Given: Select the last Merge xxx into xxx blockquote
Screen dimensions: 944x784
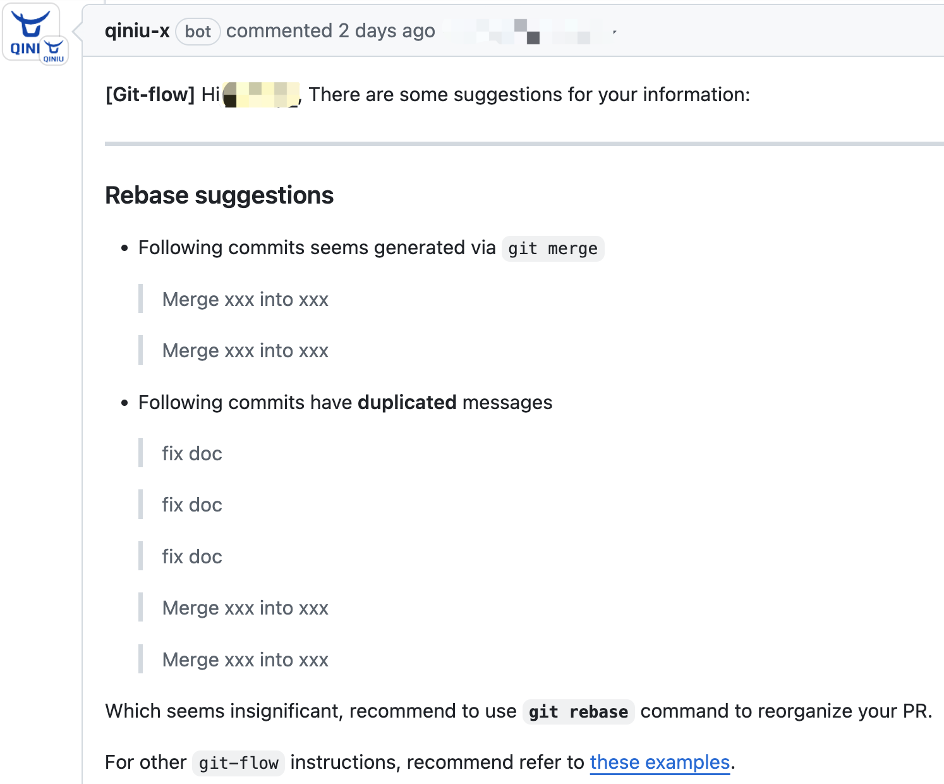Looking at the screenshot, I should coord(245,659).
